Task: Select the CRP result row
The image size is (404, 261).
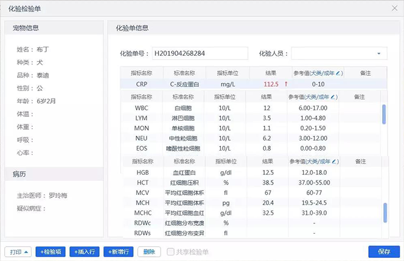Action: [x=254, y=84]
